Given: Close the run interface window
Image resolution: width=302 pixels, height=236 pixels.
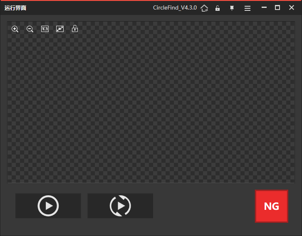Looking at the screenshot, I should point(292,7).
